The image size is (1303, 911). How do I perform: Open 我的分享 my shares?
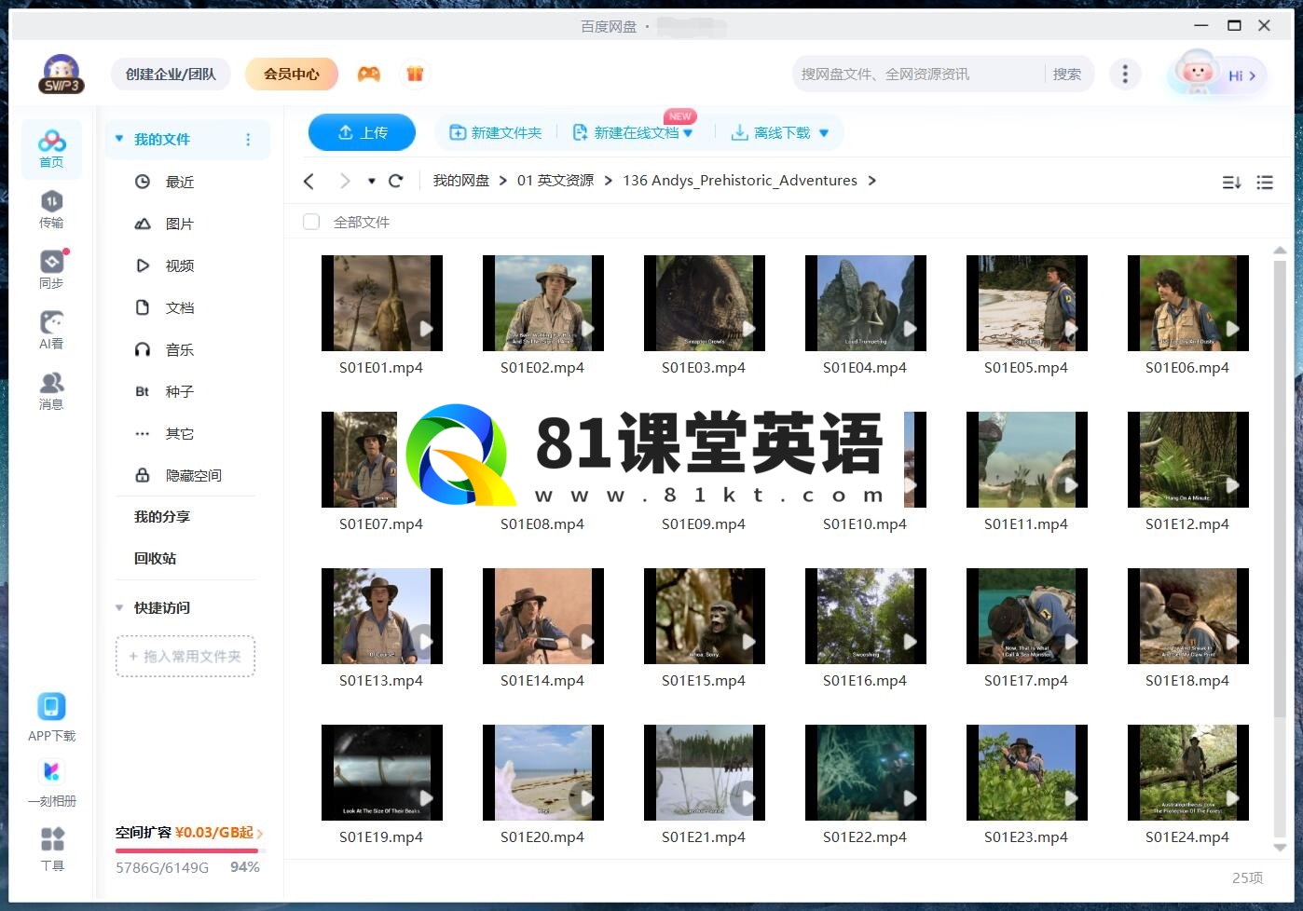coord(162,516)
